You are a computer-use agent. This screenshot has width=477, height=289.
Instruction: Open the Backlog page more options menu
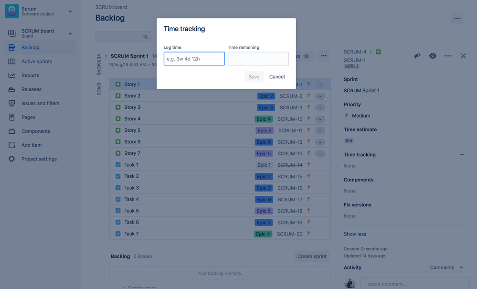point(456,19)
